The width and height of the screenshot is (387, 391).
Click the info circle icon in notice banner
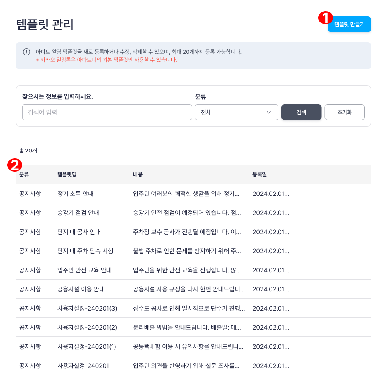click(x=27, y=52)
